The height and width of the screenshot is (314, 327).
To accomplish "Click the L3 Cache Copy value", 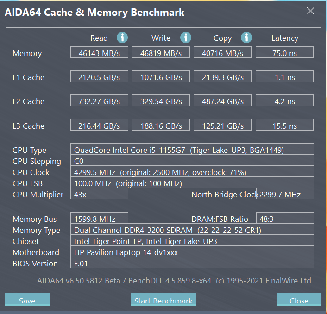I will click(222, 126).
